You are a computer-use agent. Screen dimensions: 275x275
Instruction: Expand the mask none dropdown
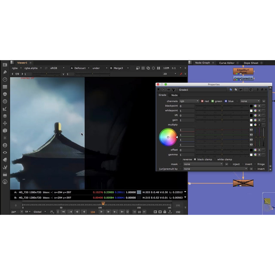click(203, 164)
